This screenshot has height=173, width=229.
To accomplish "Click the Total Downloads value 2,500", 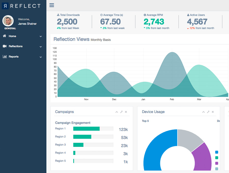I will (x=67, y=22).
